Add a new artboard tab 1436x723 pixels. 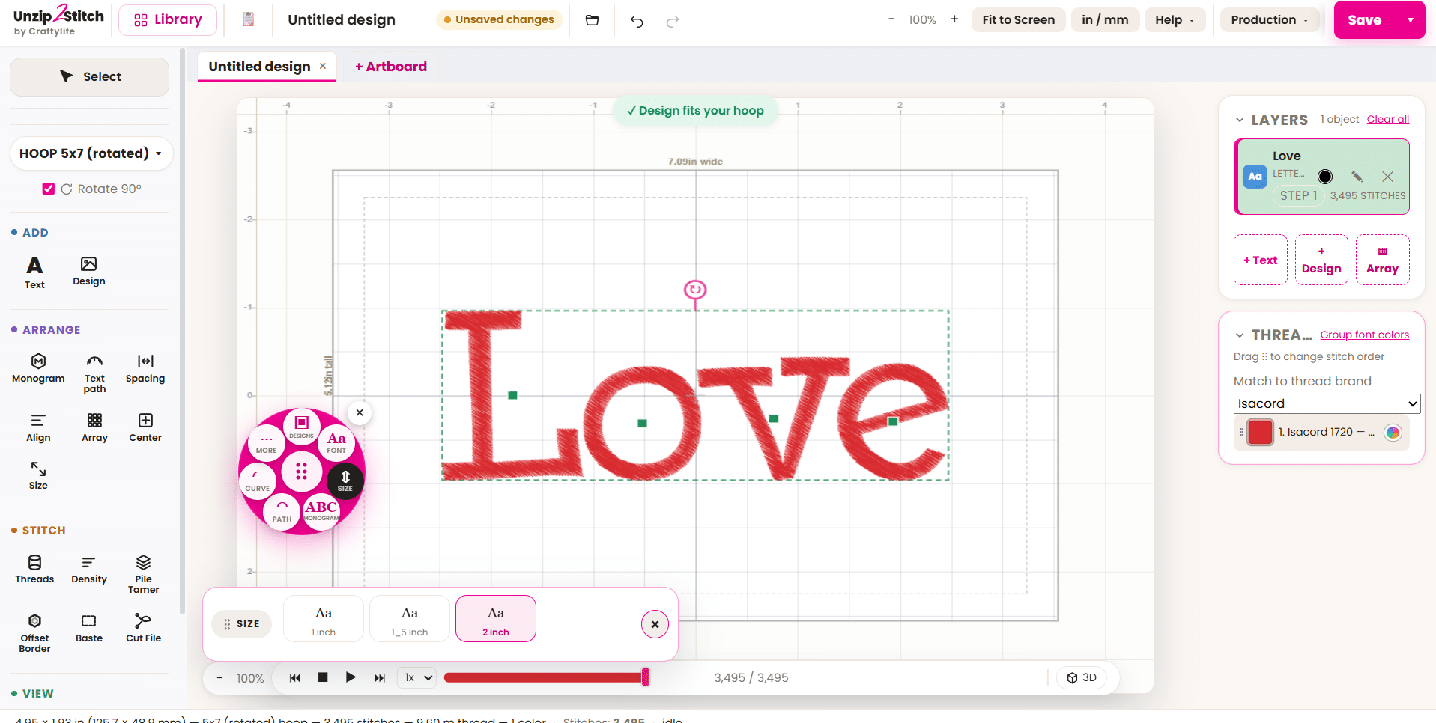pyautogui.click(x=391, y=67)
